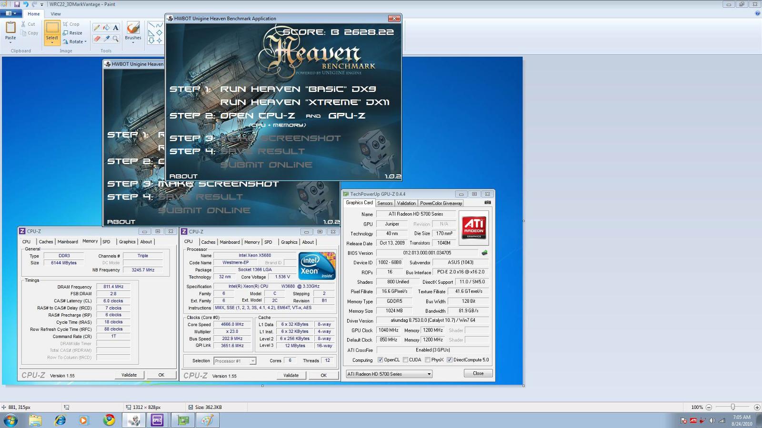Expand the Brushes dropdown arrow
The image size is (762, 428).
(x=133, y=43)
